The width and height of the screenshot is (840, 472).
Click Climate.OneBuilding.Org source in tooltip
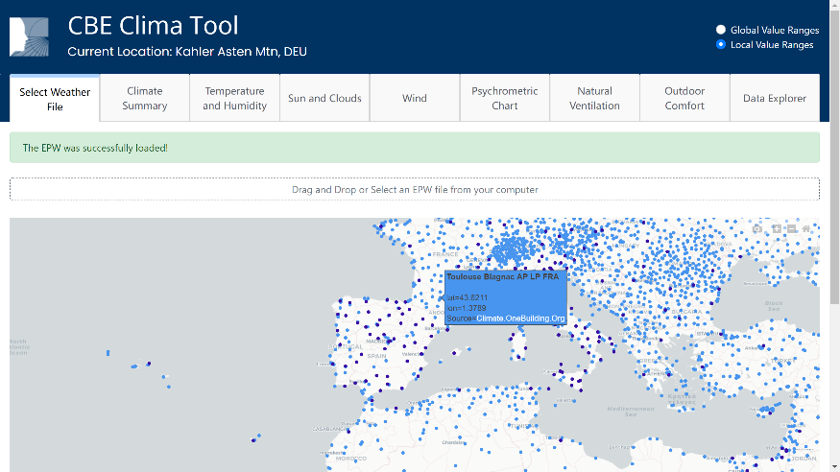(x=520, y=318)
